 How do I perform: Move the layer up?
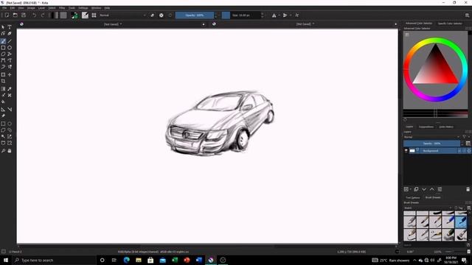[432, 190]
